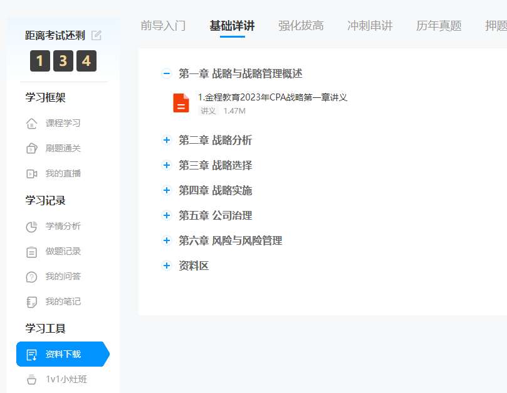Expand 第四章 战略实施 chapter
The image size is (507, 393).
click(x=167, y=190)
